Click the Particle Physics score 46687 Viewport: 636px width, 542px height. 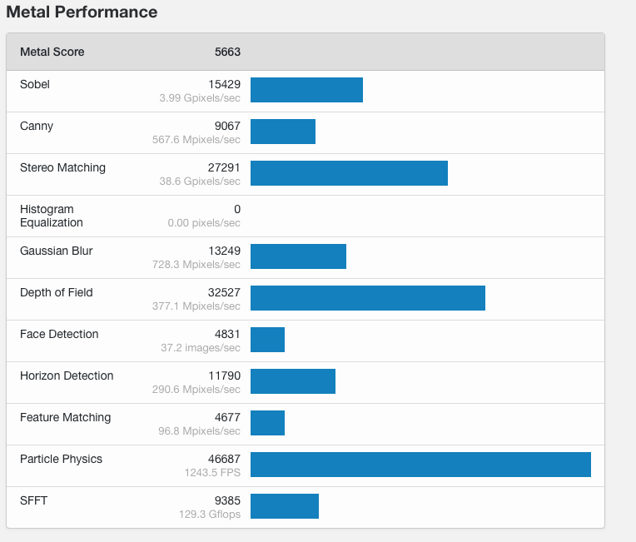pyautogui.click(x=224, y=459)
